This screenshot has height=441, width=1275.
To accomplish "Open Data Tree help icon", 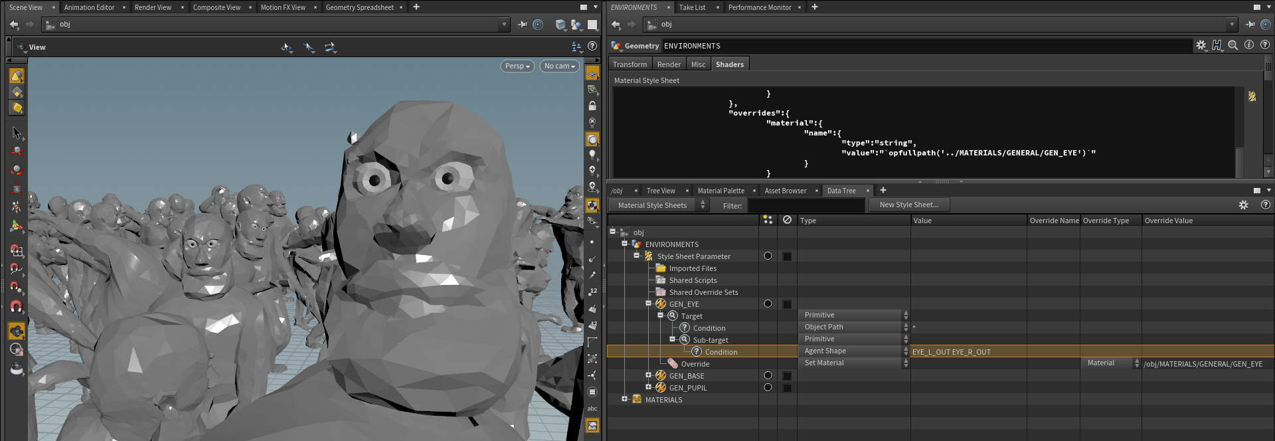I will 1265,205.
